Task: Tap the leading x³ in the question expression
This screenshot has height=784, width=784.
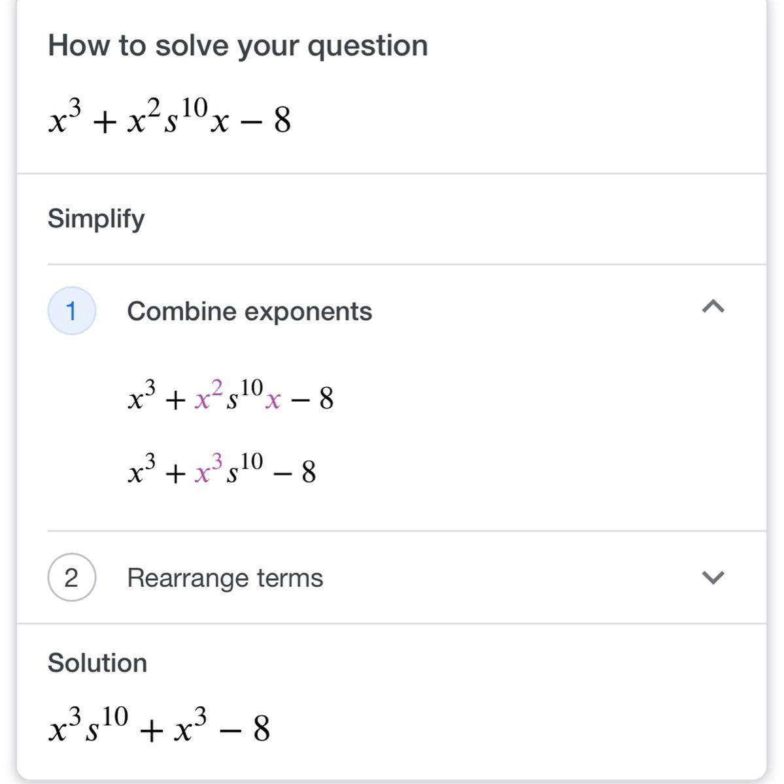Action: 64,118
